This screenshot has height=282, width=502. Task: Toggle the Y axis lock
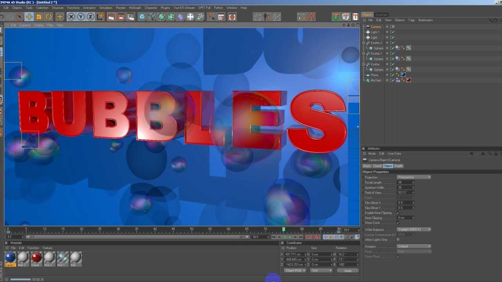tap(81, 16)
